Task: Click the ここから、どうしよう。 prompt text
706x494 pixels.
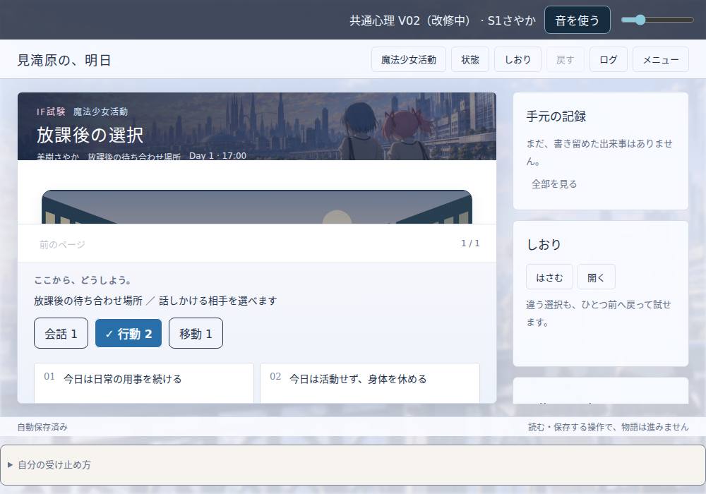Action: click(x=83, y=280)
